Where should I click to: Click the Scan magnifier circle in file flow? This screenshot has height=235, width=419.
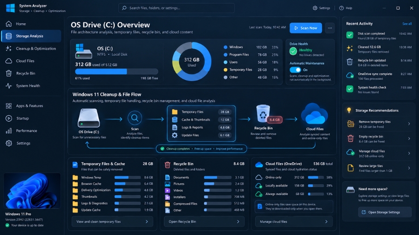pyautogui.click(x=135, y=118)
